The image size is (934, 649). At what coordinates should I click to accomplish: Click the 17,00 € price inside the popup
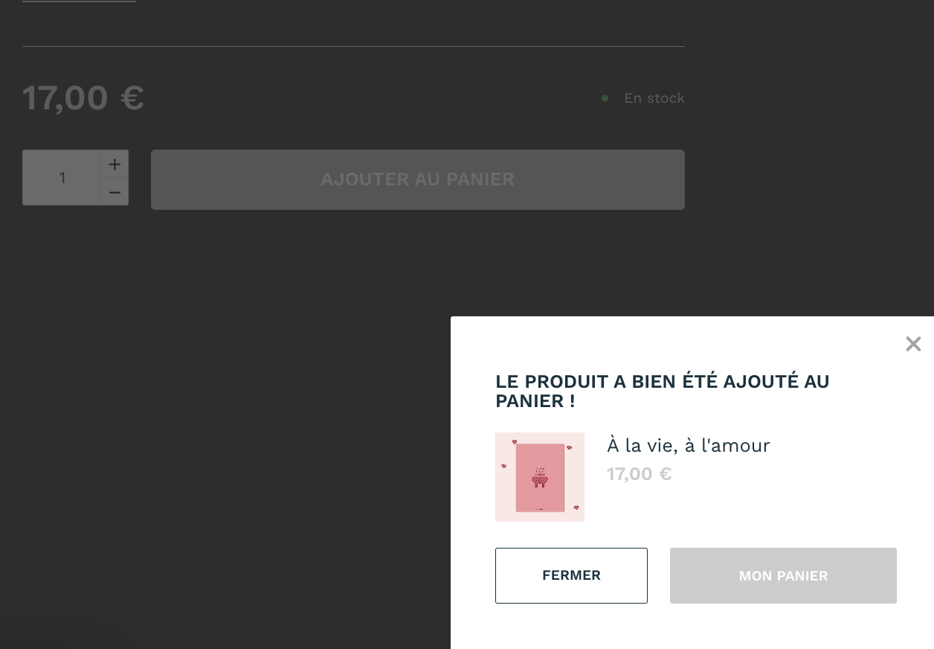pyautogui.click(x=640, y=474)
